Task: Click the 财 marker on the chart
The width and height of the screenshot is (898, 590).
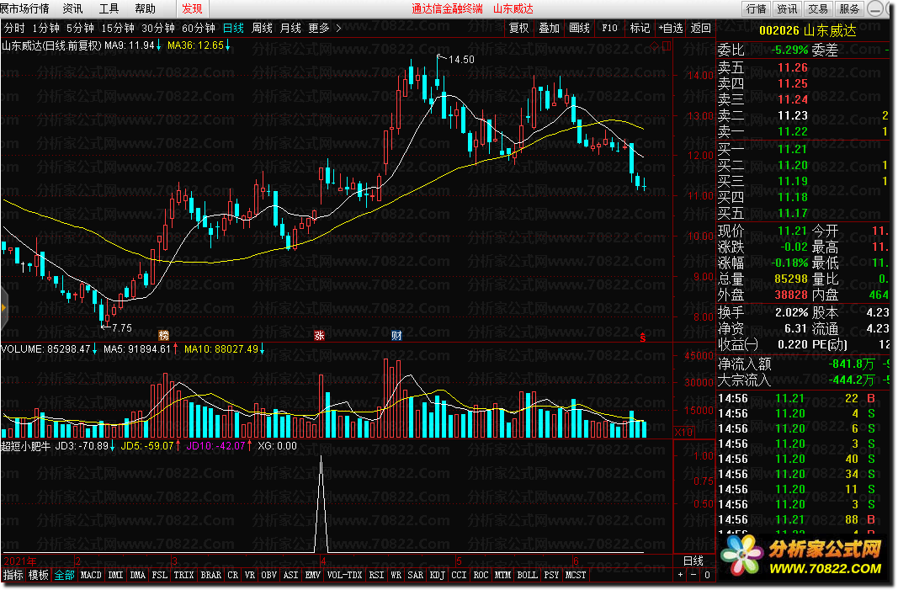Action: point(396,335)
